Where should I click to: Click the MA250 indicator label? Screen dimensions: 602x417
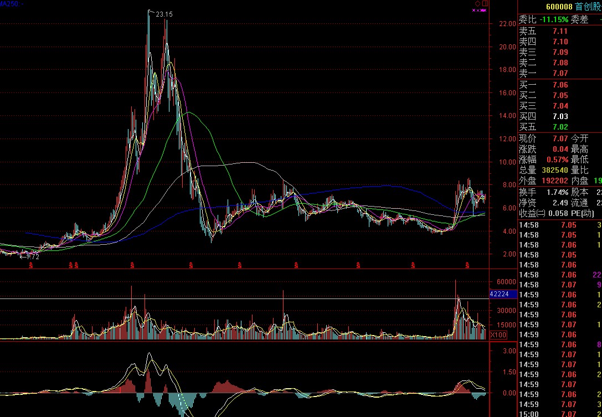point(12,3)
